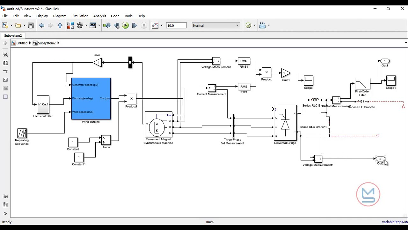Open the File menu
Screen dimensions: 408x230
5,16
